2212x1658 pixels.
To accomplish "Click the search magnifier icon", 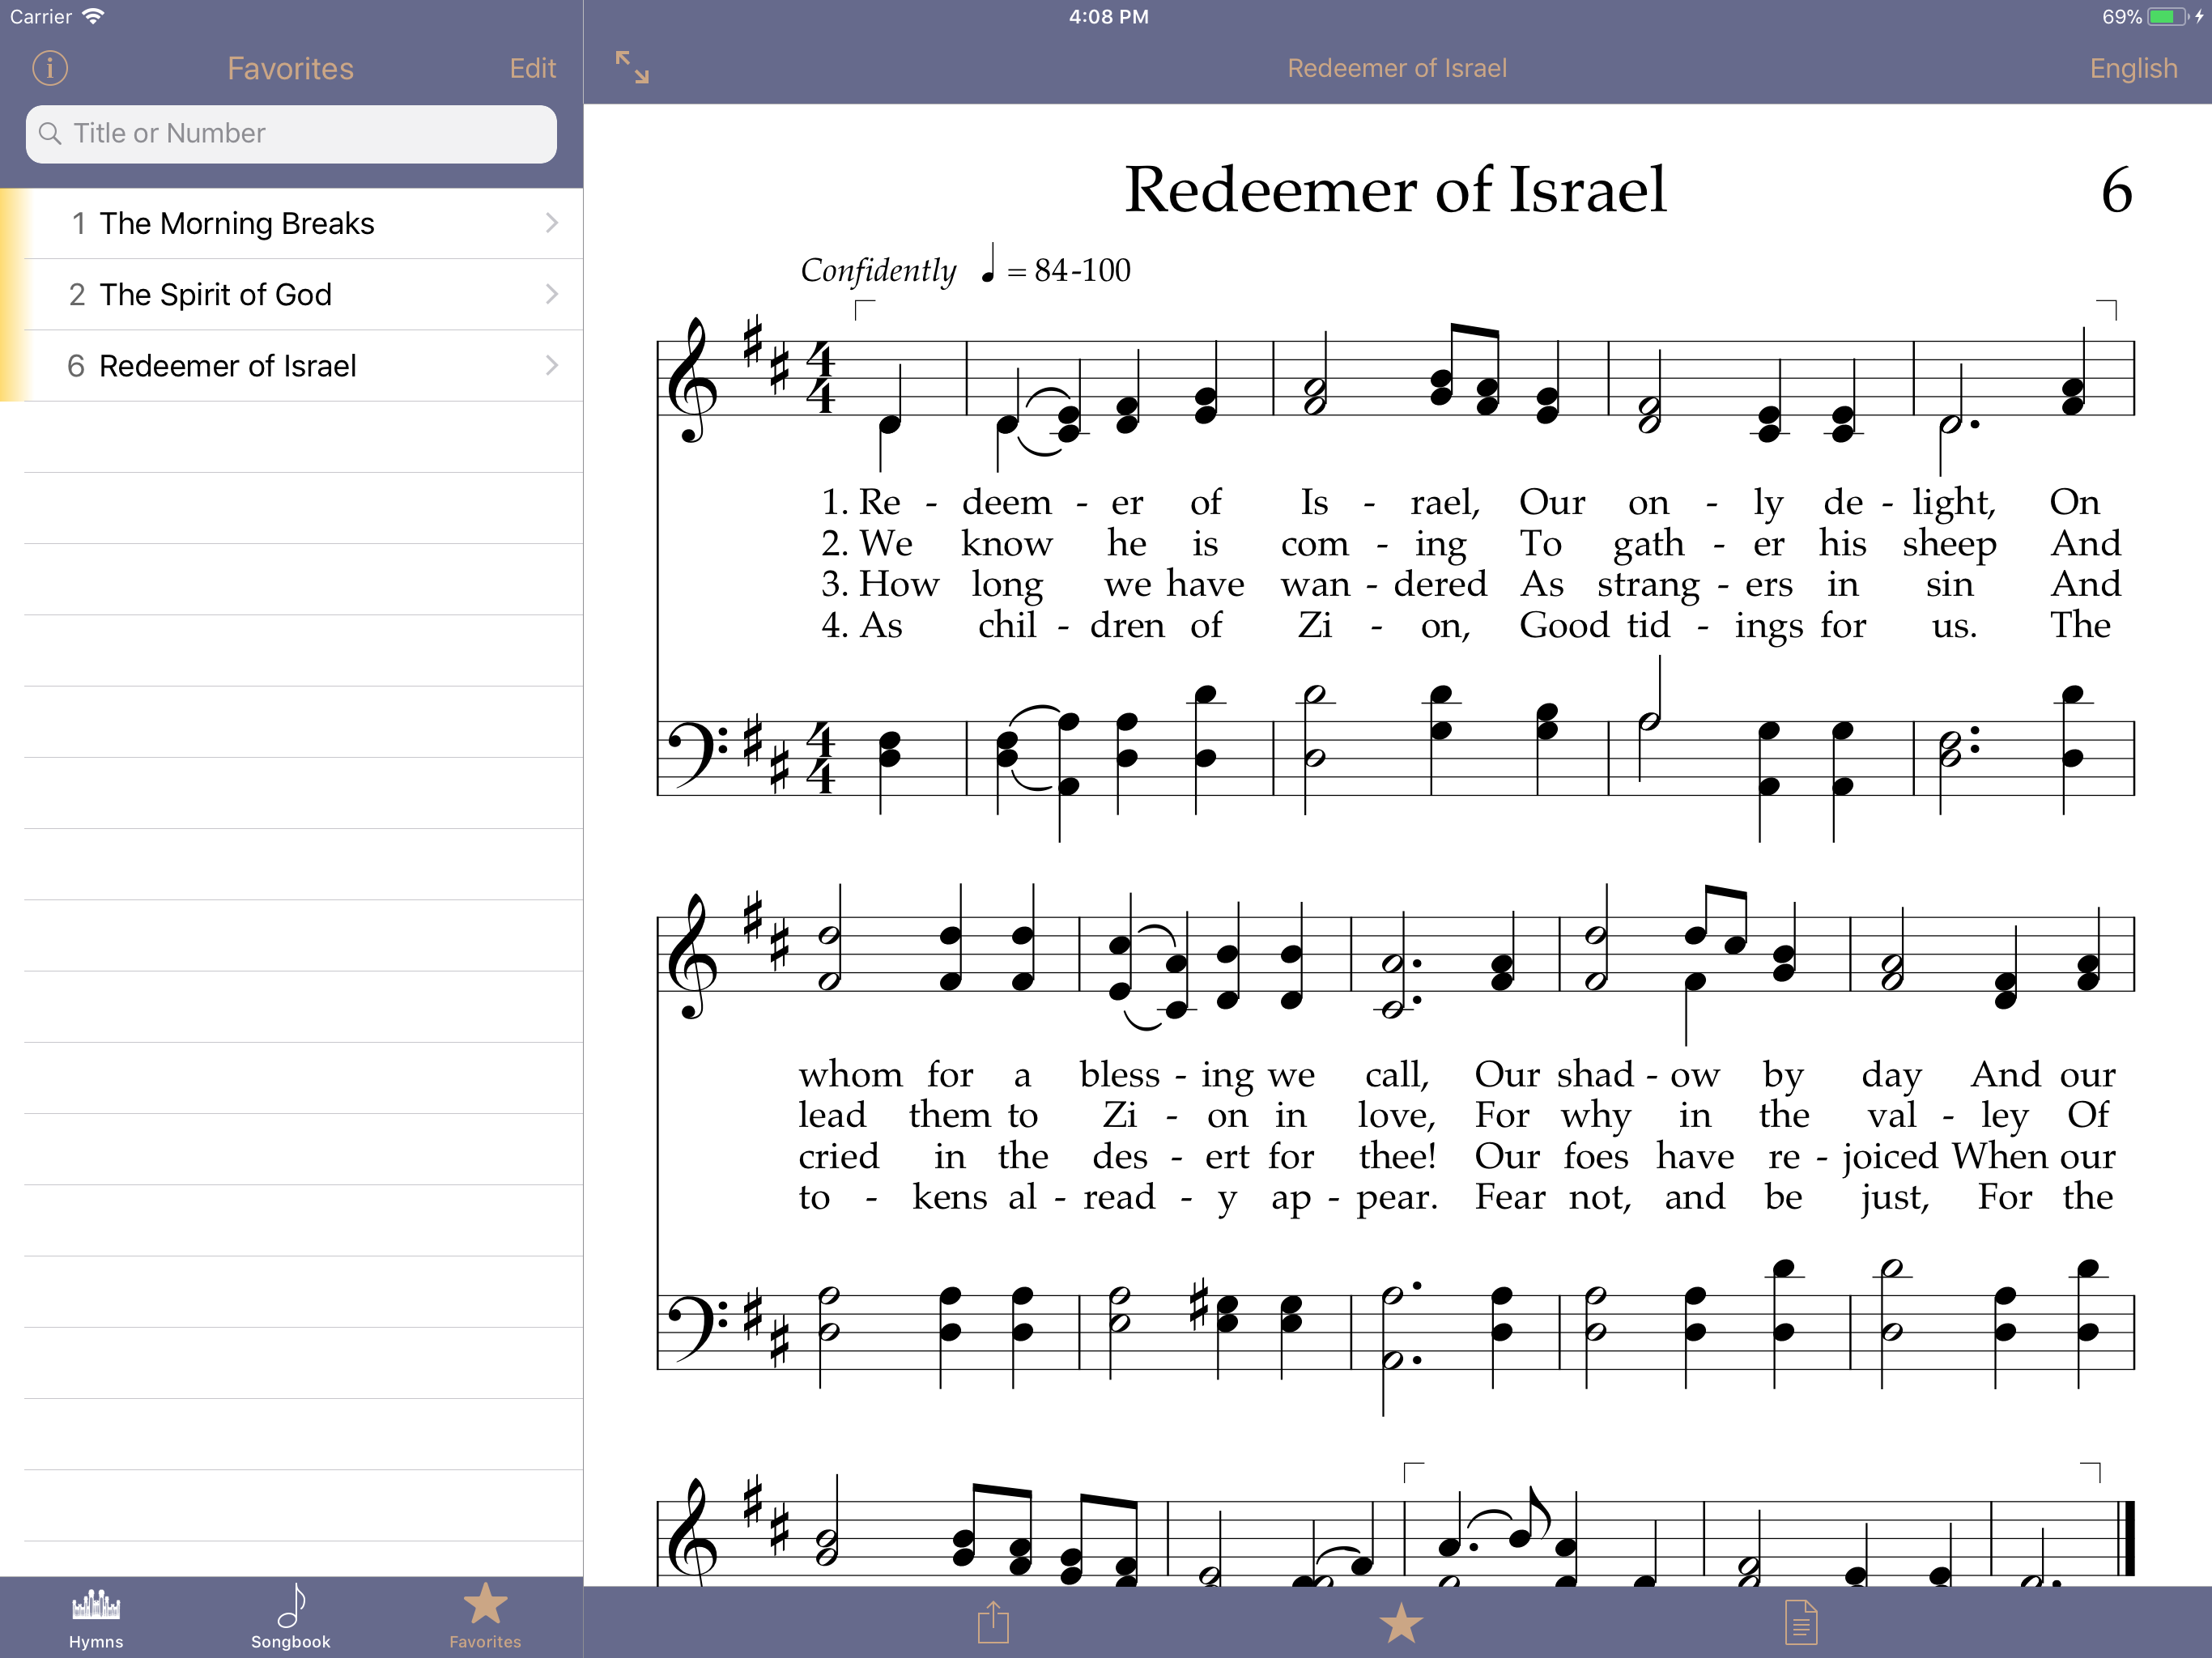I will (x=50, y=133).
